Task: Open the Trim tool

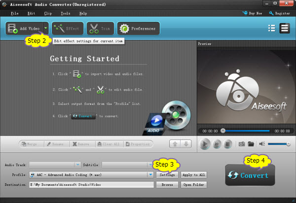Action: (100, 29)
